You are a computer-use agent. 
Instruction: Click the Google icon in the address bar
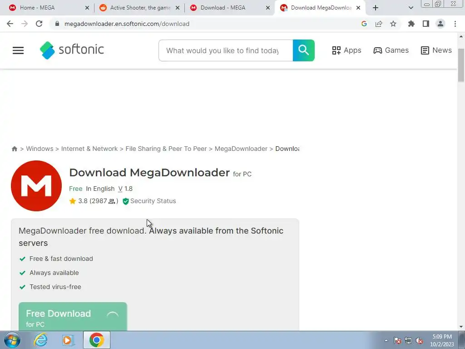pos(364,24)
